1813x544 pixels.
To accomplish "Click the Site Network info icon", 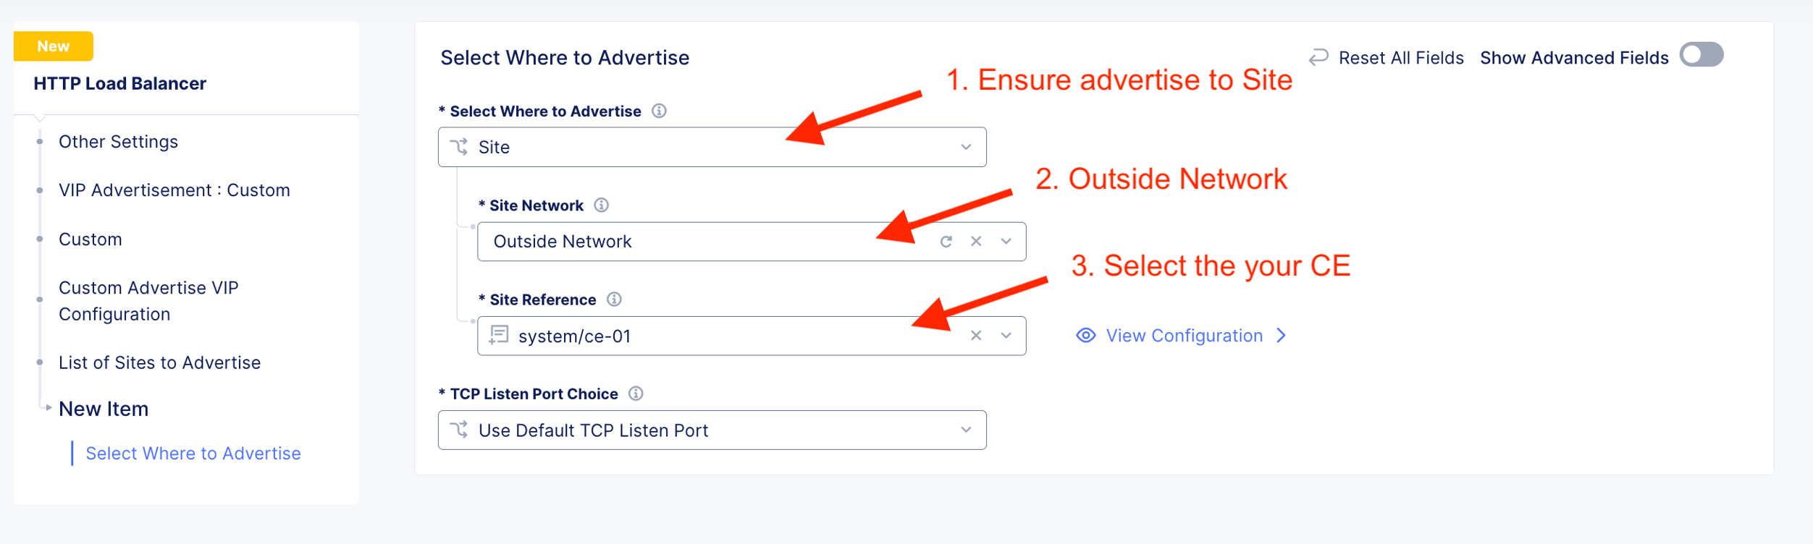I will pos(601,205).
